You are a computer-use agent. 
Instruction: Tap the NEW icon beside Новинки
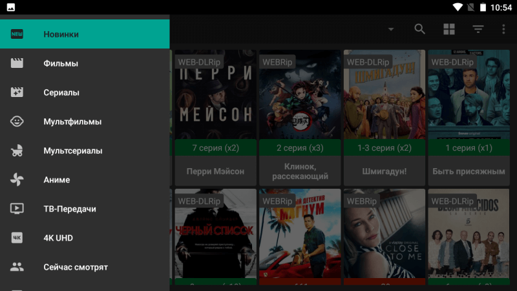(x=17, y=34)
